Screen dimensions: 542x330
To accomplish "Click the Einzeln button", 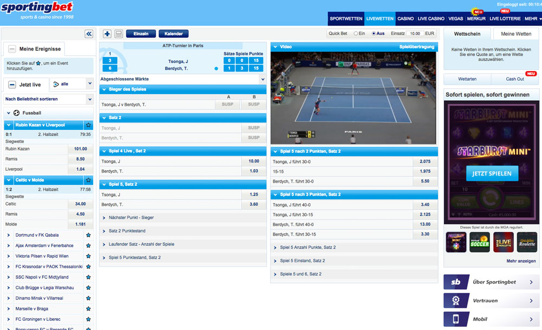I will pos(141,34).
